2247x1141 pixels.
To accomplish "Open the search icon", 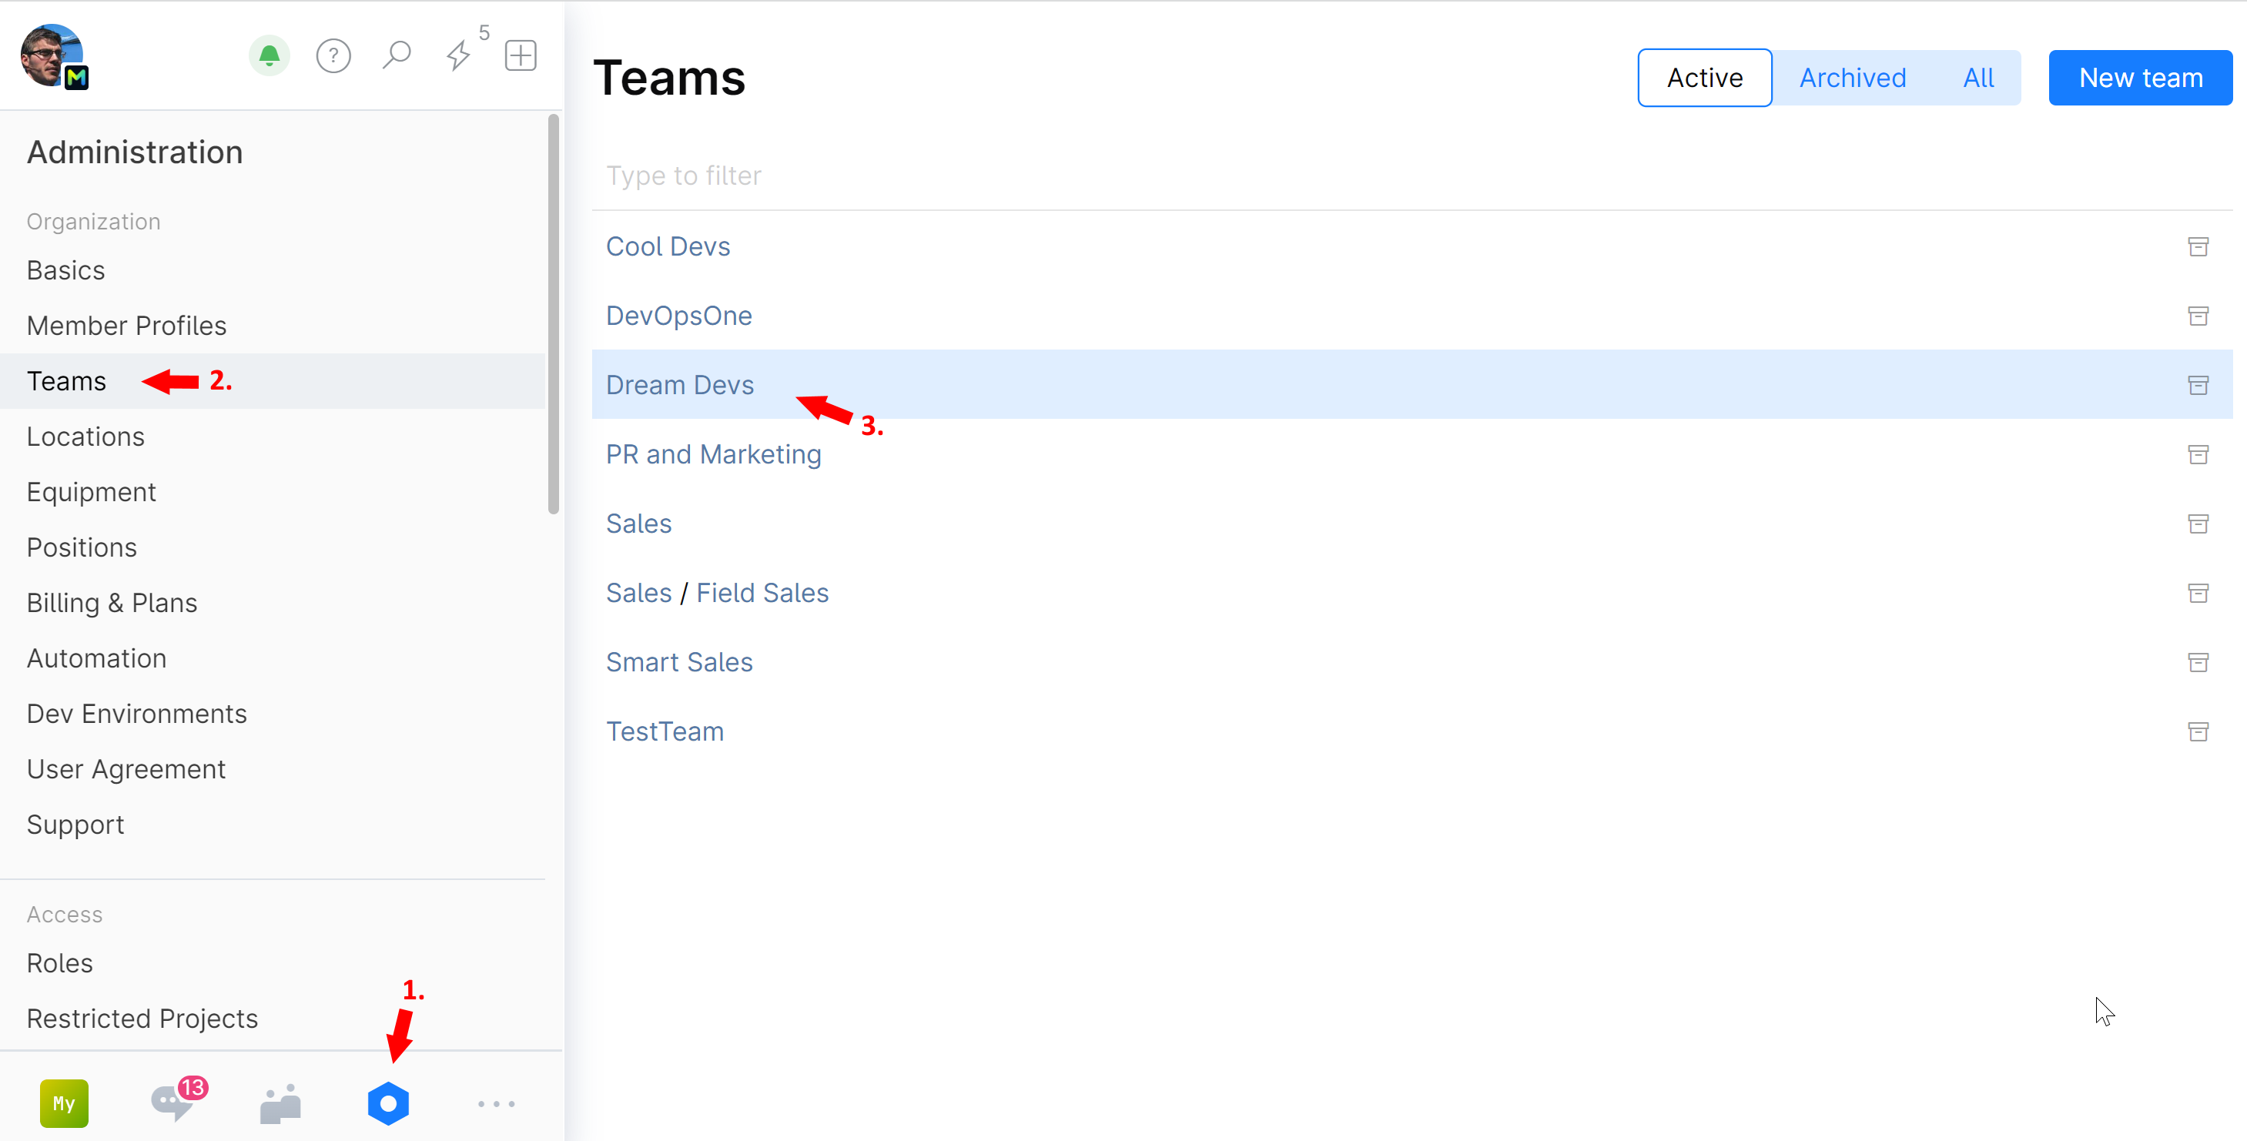I will click(395, 55).
